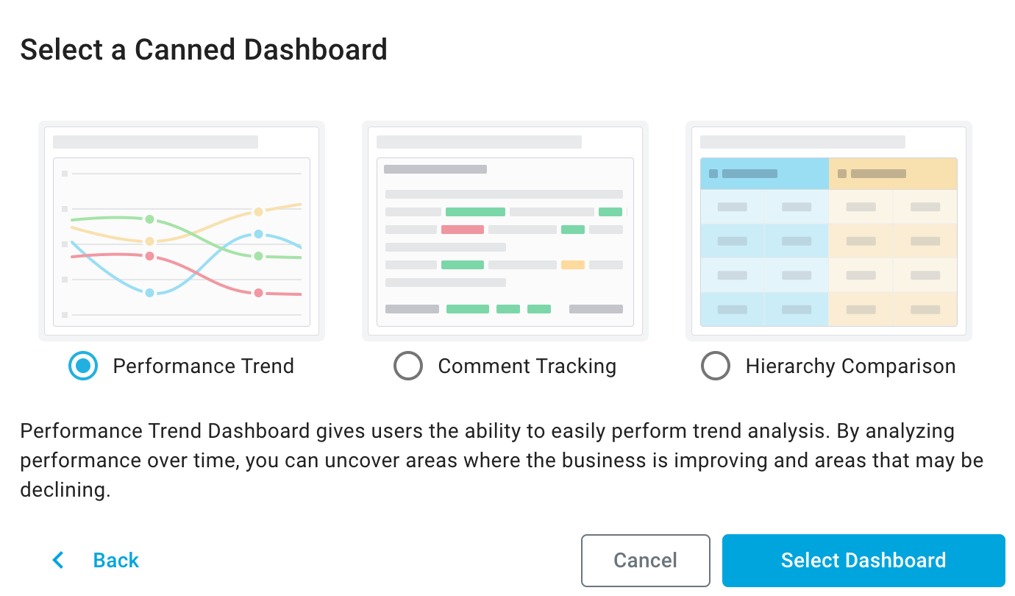Click the Performance Trend Dashboard description paragraph
Image resolution: width=1015 pixels, height=596 pixels.
click(500, 461)
